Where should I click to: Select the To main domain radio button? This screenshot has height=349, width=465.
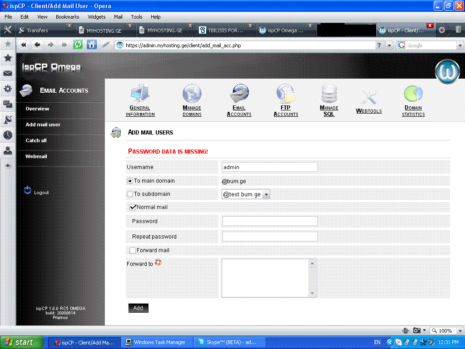click(129, 181)
